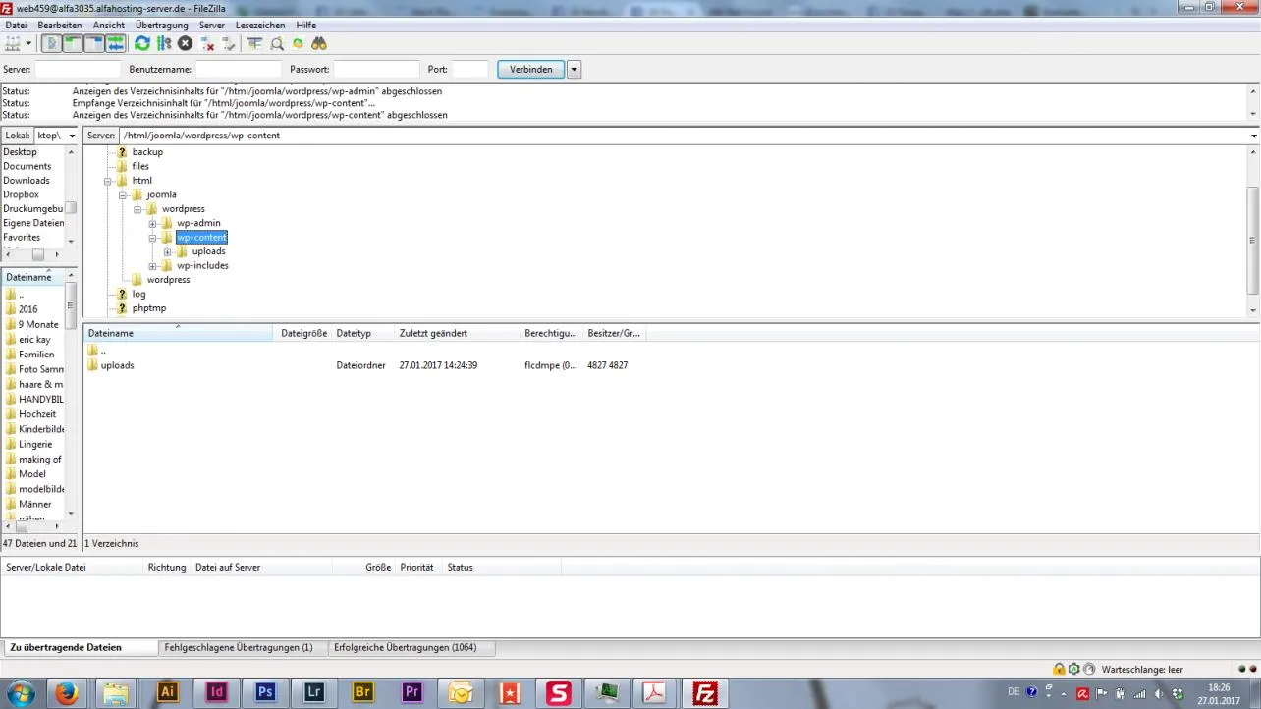Screen dimensions: 1261x709
Task: Open the Hilfe menu
Action: (306, 25)
